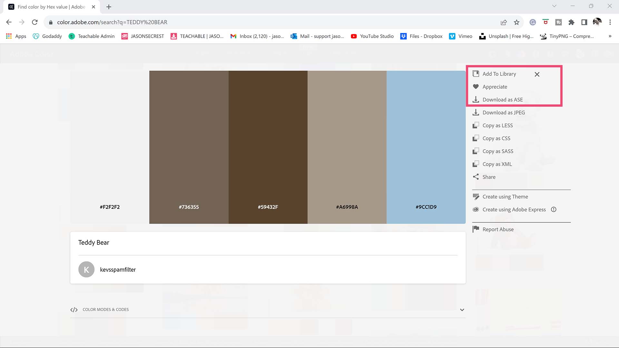The image size is (619, 348).
Task: Click the info icon next to Adobe Express
Action: [x=554, y=209]
